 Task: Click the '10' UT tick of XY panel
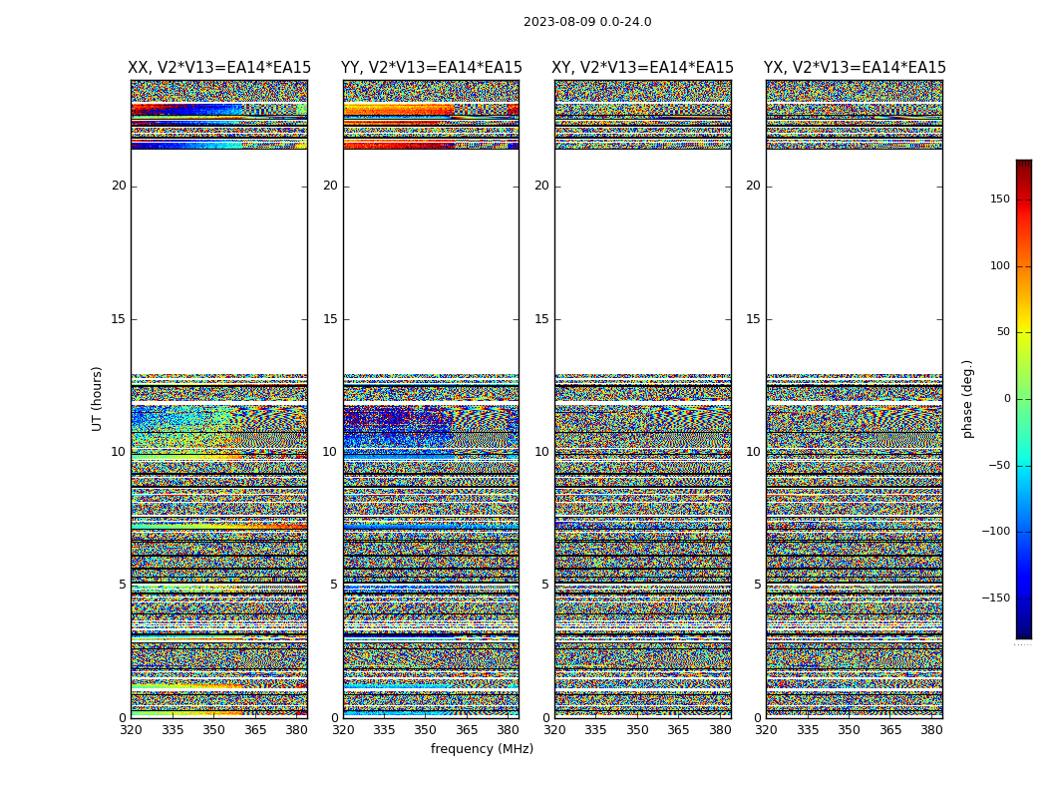[x=542, y=452]
